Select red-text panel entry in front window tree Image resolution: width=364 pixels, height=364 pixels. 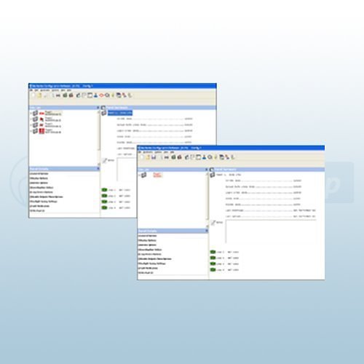click(157, 175)
